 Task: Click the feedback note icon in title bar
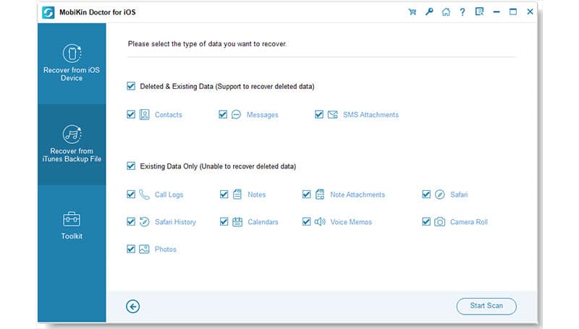(479, 12)
